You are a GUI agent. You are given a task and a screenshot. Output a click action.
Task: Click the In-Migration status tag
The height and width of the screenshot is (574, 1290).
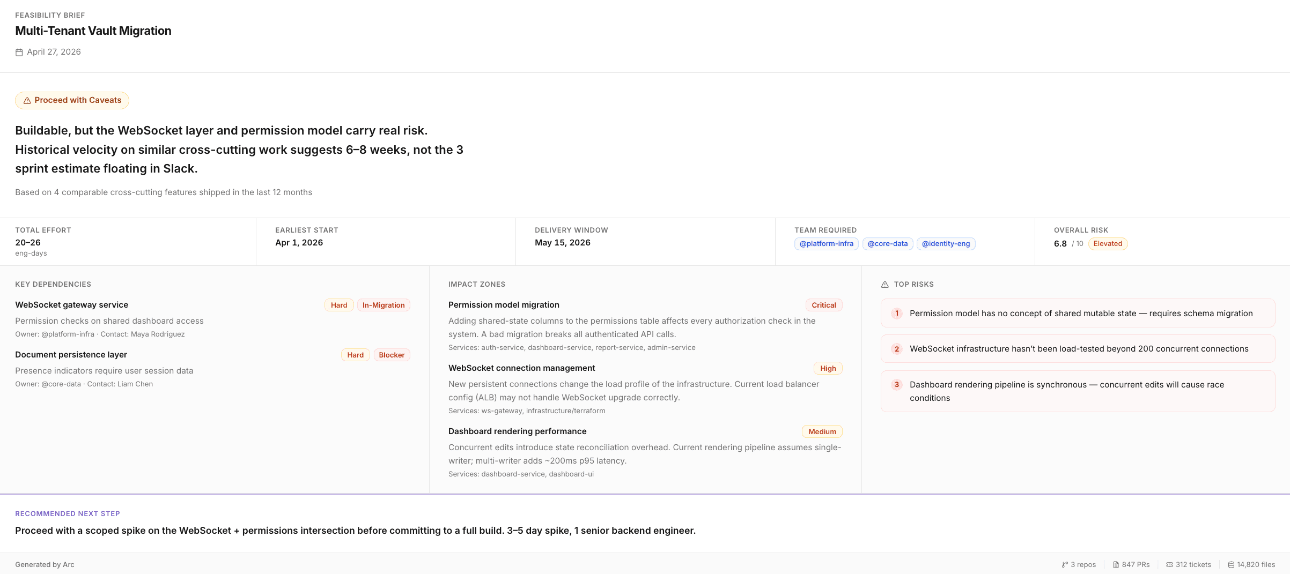(x=384, y=305)
